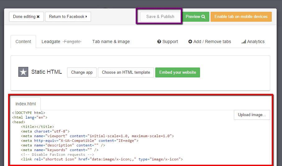Screen dimensions: 282x166
Task: Click the Static HTML star icon
Action: [x=23, y=72]
